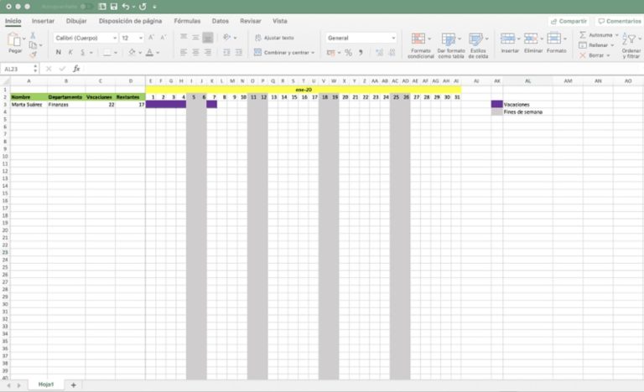644x392 pixels.
Task: Toggle italic K formatting
Action: pos(70,52)
